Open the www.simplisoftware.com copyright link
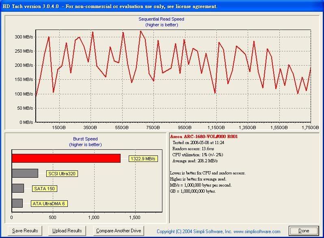The width and height of the screenshot is (324, 238). tap(257, 232)
